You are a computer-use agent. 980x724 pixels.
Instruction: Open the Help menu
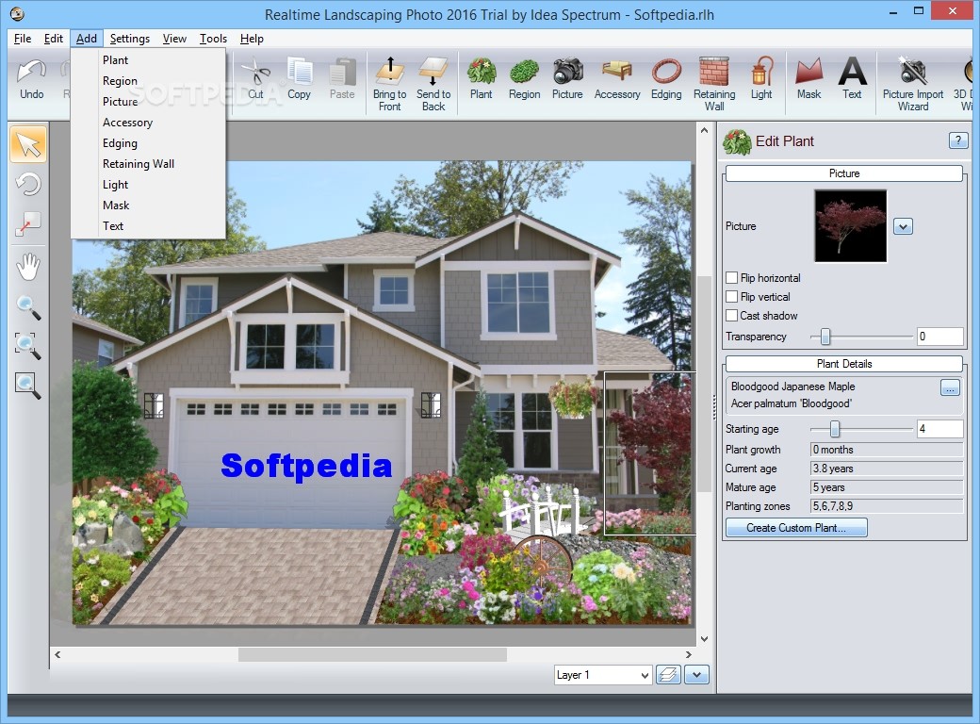tap(252, 38)
